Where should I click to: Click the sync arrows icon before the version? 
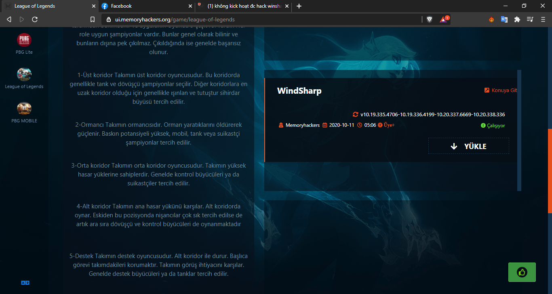(x=355, y=114)
